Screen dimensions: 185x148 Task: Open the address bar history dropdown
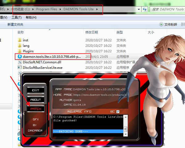(x=139, y=9)
